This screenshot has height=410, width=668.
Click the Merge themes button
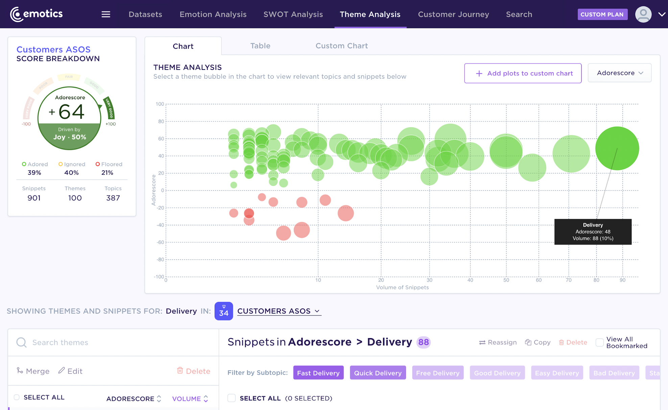click(x=33, y=371)
